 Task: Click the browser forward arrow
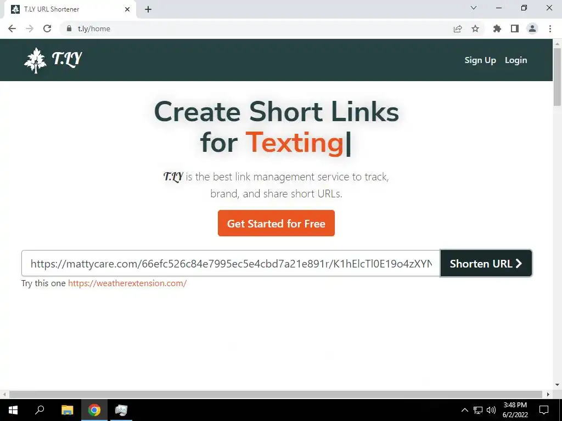click(30, 29)
